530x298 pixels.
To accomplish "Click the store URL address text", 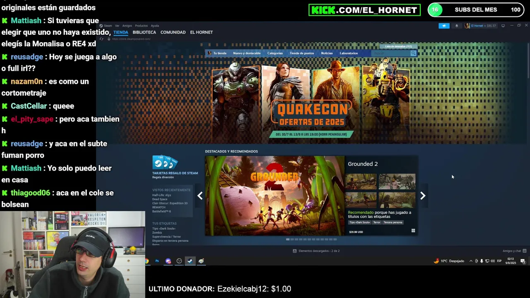I will point(131,39).
